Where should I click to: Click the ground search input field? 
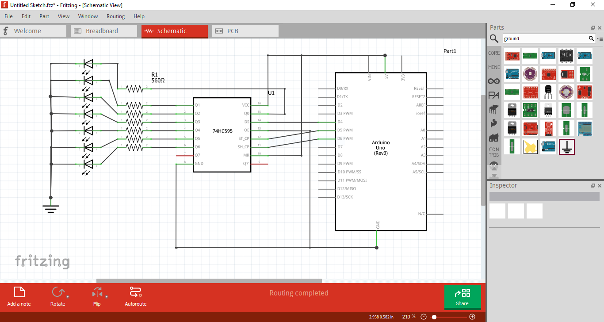pos(548,38)
